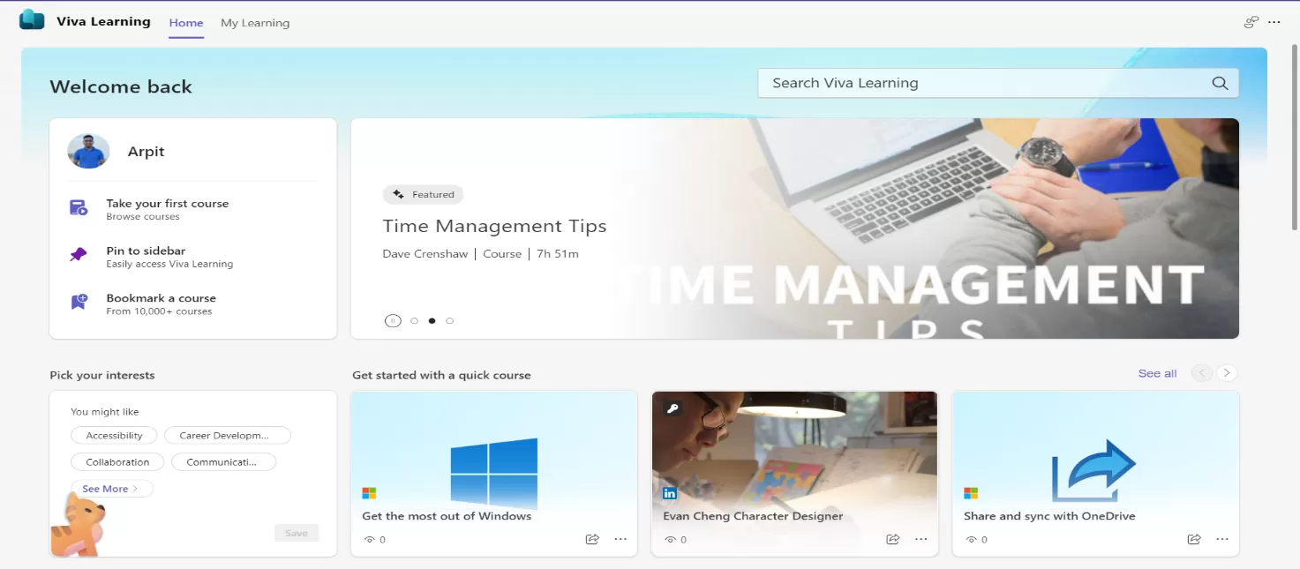Select second carousel dot
The width and height of the screenshot is (1300, 569).
432,321
